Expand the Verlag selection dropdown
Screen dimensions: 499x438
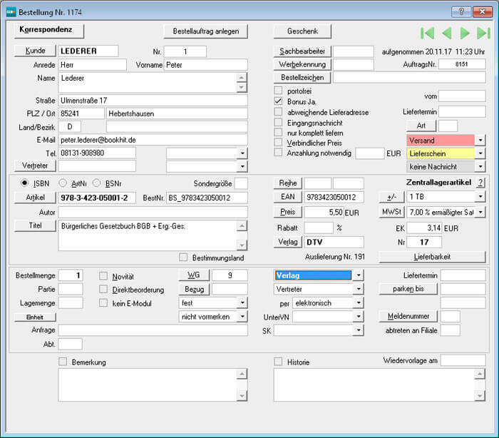click(x=359, y=275)
